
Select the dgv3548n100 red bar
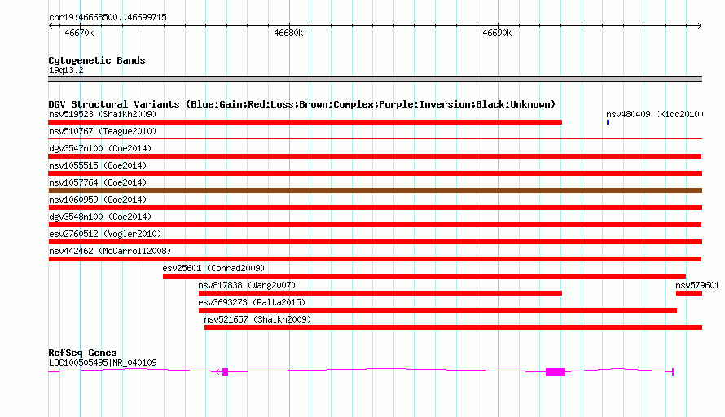pos(375,225)
